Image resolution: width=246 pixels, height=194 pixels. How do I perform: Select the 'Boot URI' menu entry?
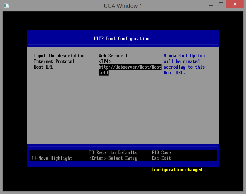click(43, 67)
